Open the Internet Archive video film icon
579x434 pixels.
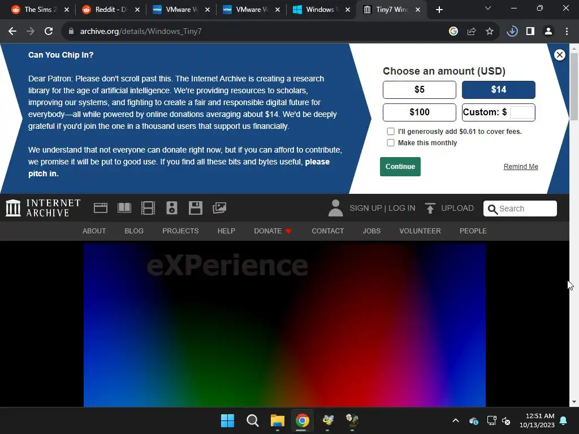click(148, 208)
